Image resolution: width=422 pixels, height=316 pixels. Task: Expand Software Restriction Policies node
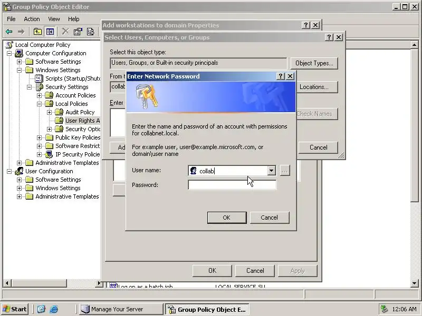[39, 146]
